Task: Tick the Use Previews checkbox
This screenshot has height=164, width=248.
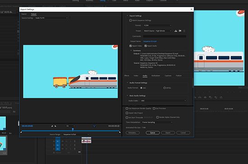Action: pos(154,108)
